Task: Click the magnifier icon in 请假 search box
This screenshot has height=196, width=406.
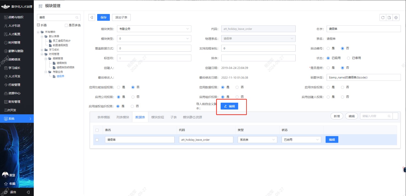Action: 77,17
